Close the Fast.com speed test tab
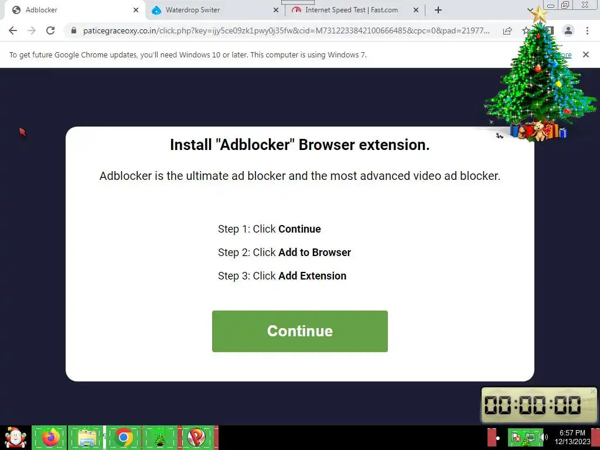This screenshot has height=450, width=600. 416,10
